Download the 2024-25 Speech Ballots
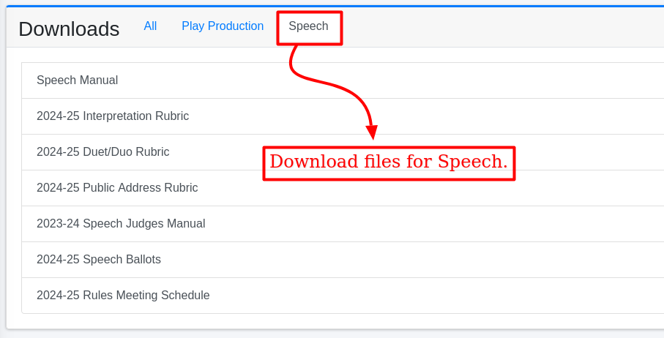664x338 pixels. 99,260
